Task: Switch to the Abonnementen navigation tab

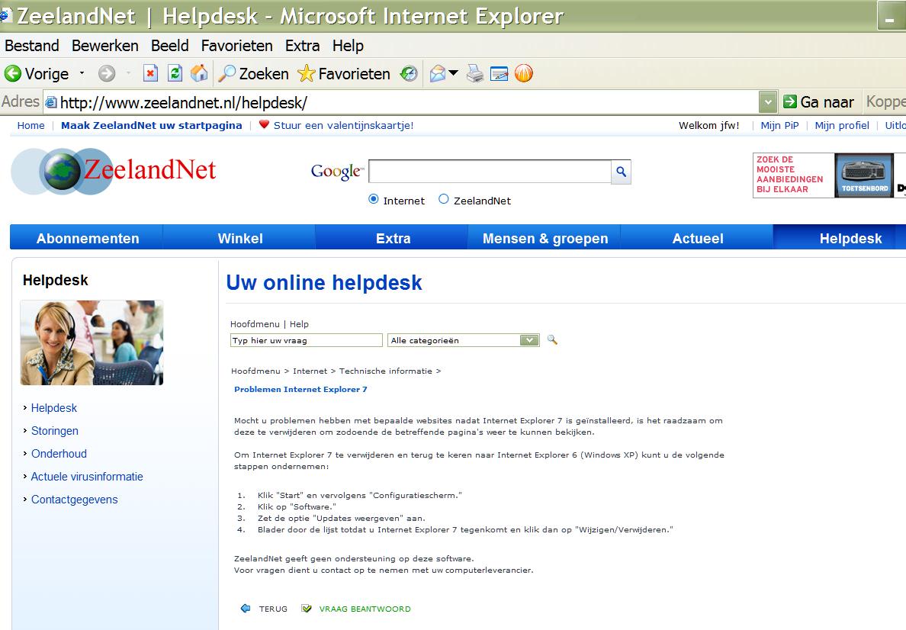Action: coord(87,238)
